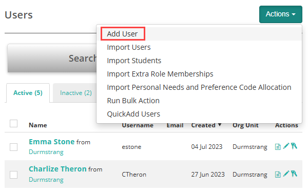Follow Durmstrang link under Charlize Theron
Viewport: 308px width, 191px height.
tap(46, 180)
